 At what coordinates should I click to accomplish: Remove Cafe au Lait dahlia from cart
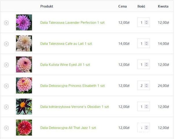tap(6, 44)
